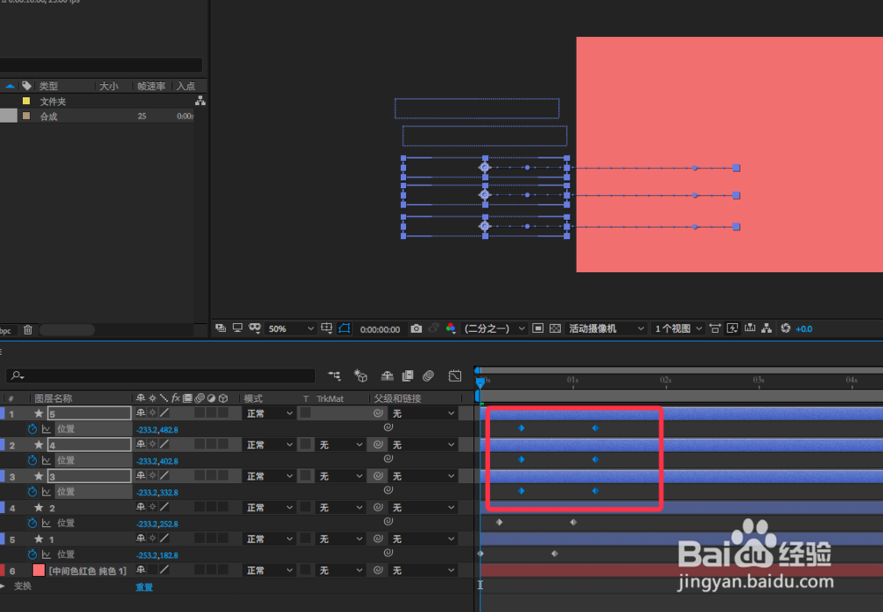Open the 活动摄像机 camera view dropdown
883x612 pixels.
(x=606, y=329)
